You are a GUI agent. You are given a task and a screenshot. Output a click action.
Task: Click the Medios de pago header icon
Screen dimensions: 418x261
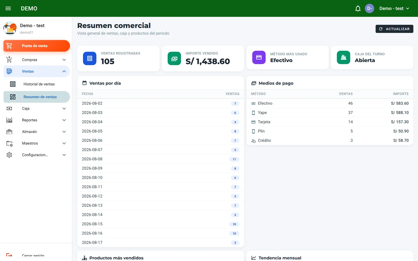254,83
